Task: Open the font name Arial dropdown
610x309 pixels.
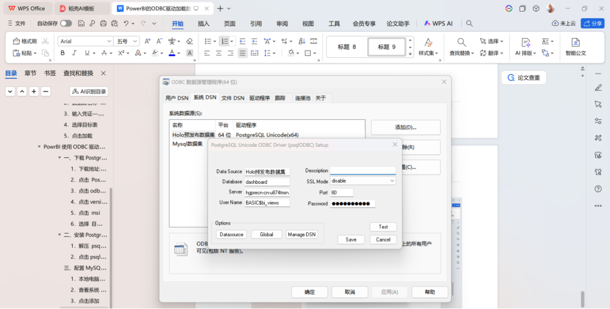Action: point(109,41)
